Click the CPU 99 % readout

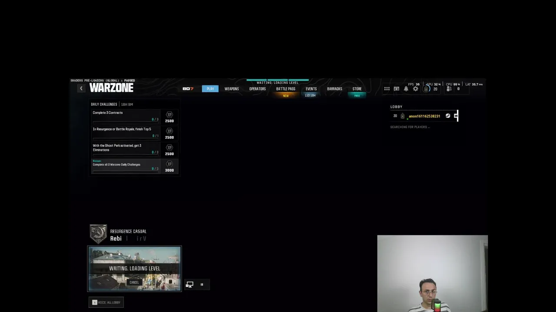453,84
